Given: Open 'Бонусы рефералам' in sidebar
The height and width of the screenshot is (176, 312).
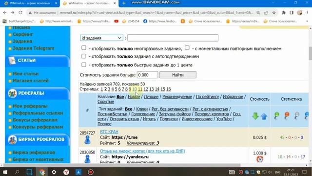Looking at the screenshot, I should [x=35, y=120].
